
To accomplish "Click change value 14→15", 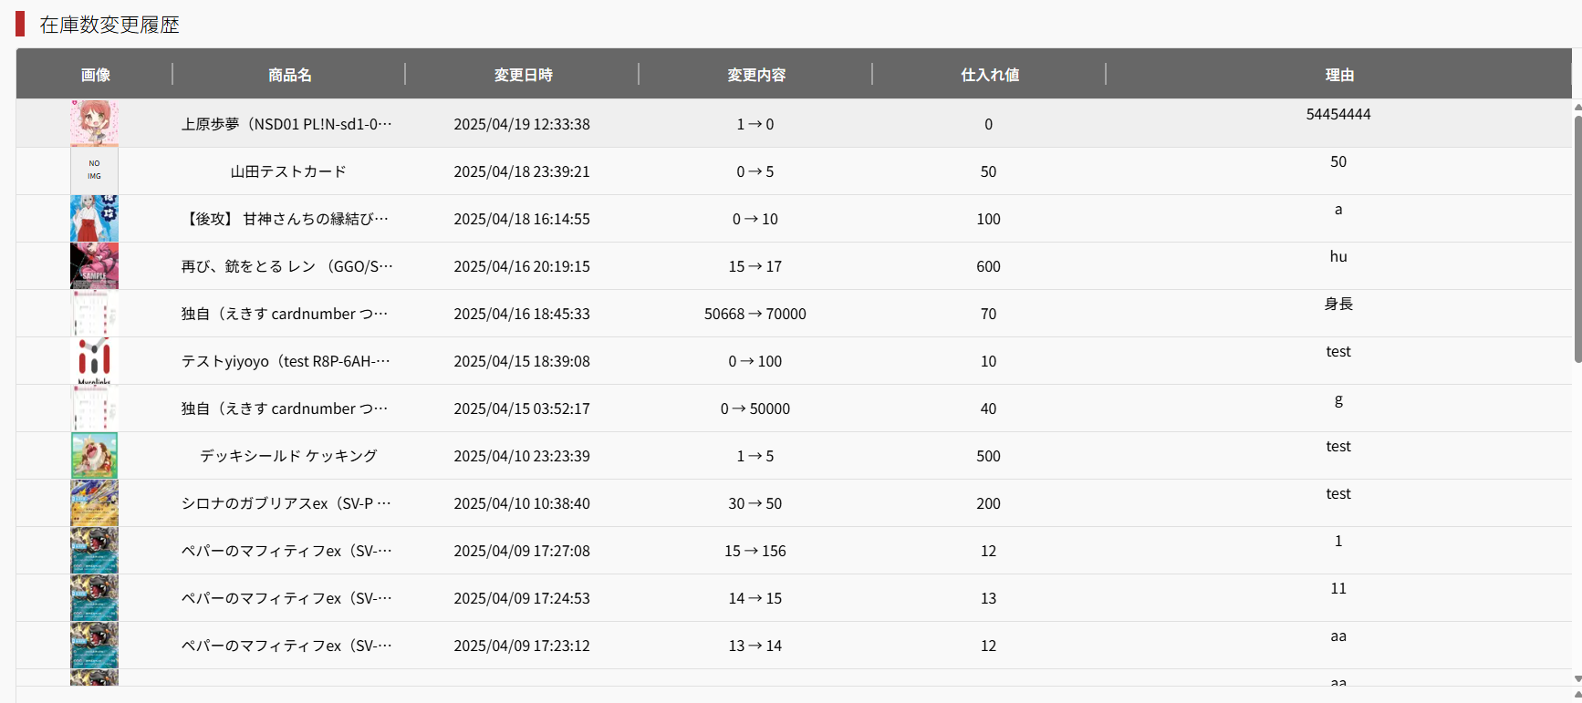I will pyautogui.click(x=755, y=598).
